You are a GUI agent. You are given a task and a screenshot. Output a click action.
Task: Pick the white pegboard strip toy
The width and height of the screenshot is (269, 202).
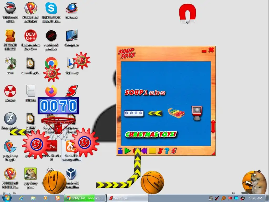click(134, 113)
